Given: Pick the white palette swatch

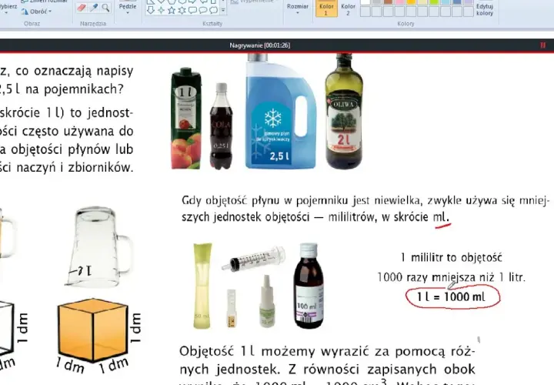Looking at the screenshot, I should (365, 2).
